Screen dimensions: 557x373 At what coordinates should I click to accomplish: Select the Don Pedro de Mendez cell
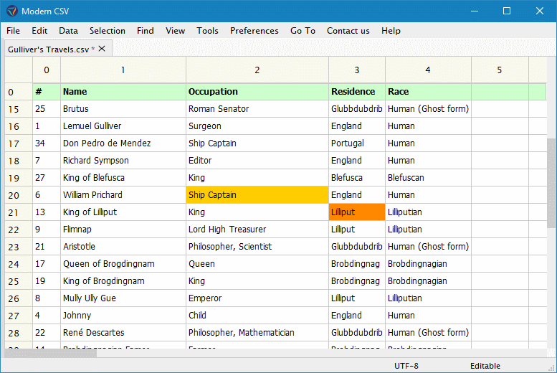tap(123, 143)
